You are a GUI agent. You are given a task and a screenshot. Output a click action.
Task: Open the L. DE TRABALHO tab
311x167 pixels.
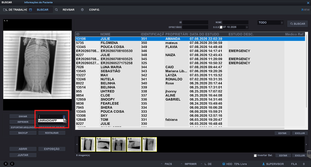click(15, 10)
